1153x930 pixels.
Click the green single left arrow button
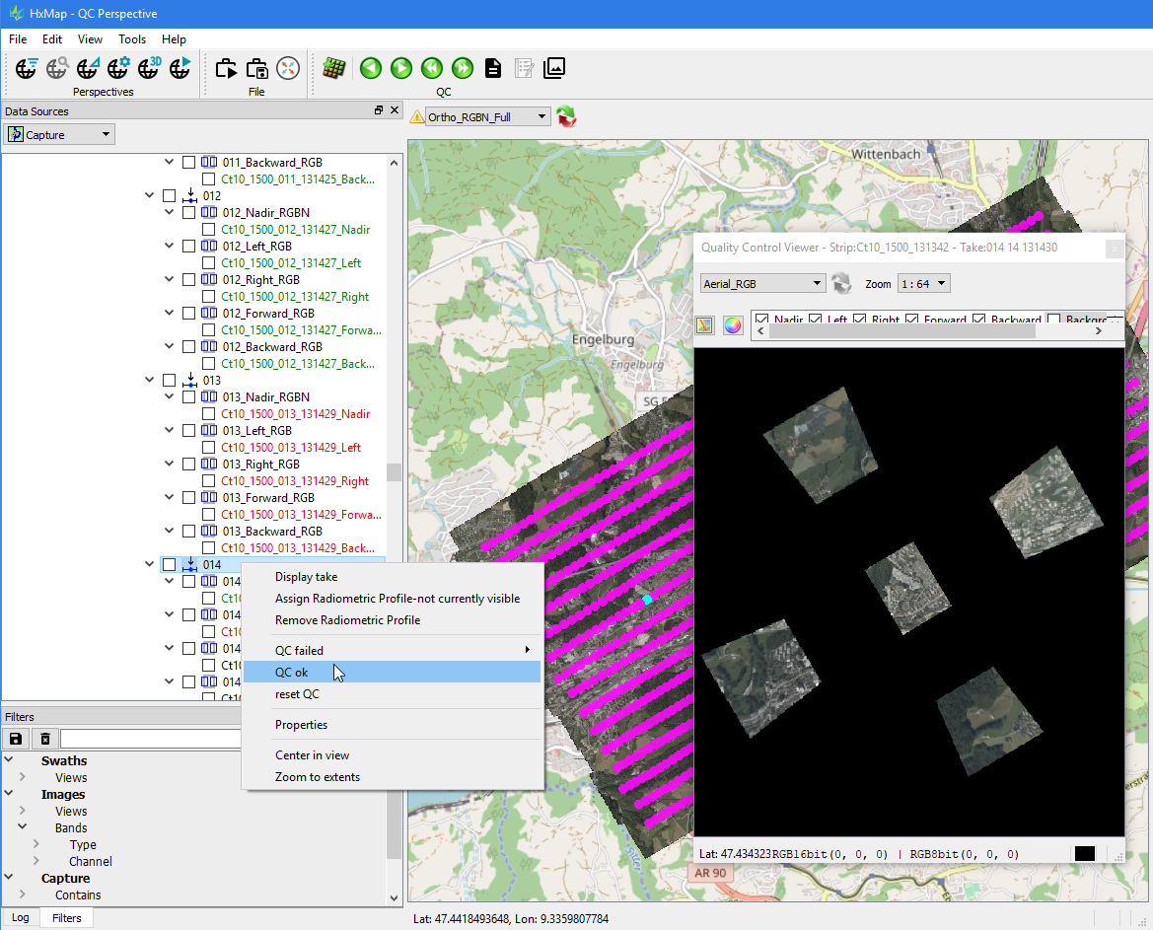pyautogui.click(x=370, y=68)
